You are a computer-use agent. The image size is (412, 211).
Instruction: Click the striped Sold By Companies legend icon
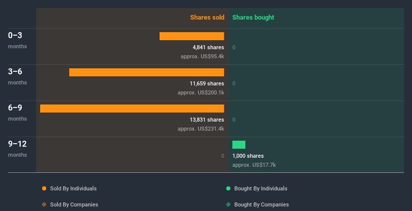(x=44, y=204)
